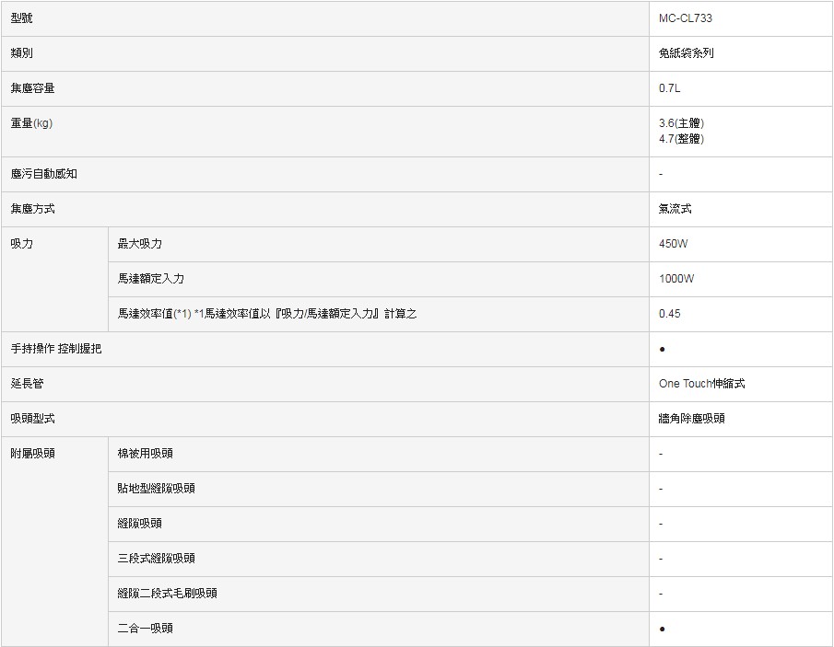The height and width of the screenshot is (647, 834).
Task: Click the 4.7(整體) weight value
Action: point(681,139)
